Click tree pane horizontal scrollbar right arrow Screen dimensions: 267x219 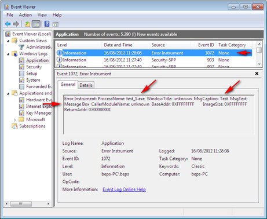click(48, 204)
